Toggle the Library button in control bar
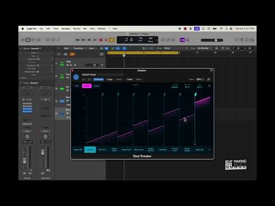The width and height of the screenshot is (275, 206). pyautogui.click(x=23, y=40)
